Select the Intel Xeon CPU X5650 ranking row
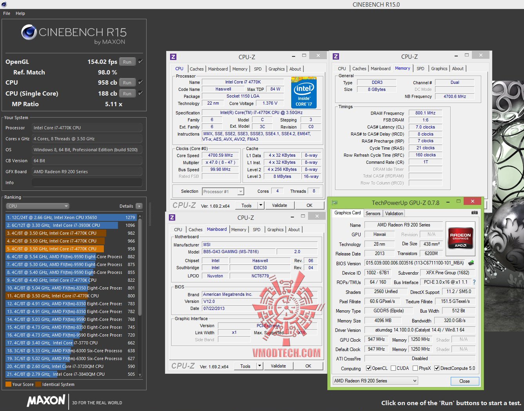 [x=71, y=217]
